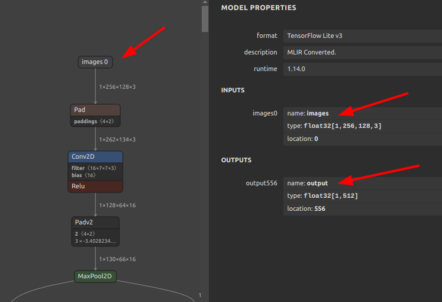
Task: Click the 1×256×128×3 edge label
Action: pyautogui.click(x=117, y=87)
